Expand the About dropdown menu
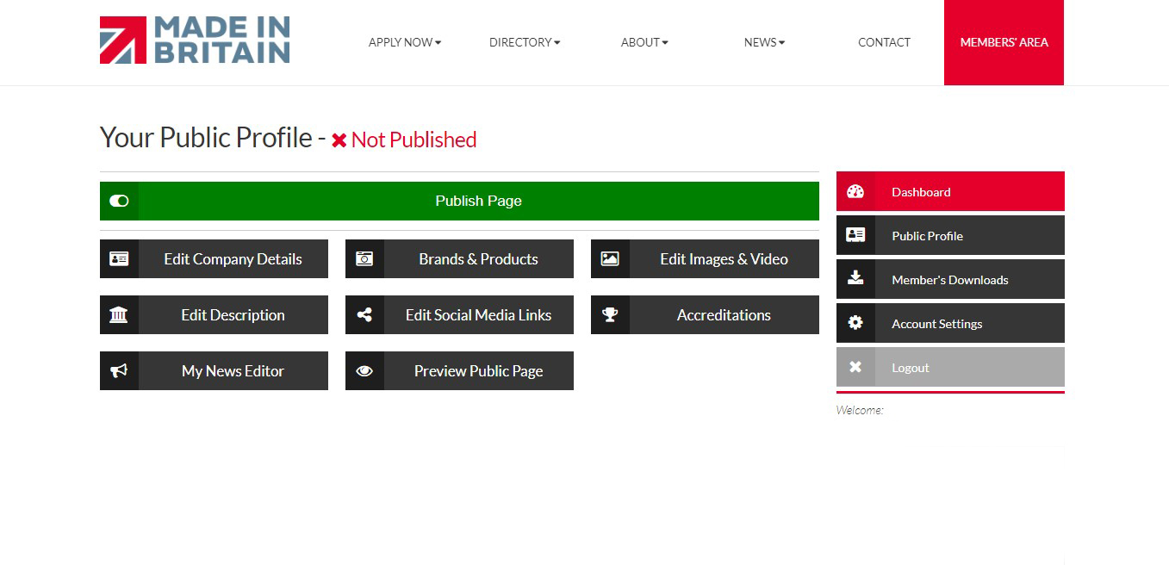This screenshot has height=565, width=1169. point(644,42)
